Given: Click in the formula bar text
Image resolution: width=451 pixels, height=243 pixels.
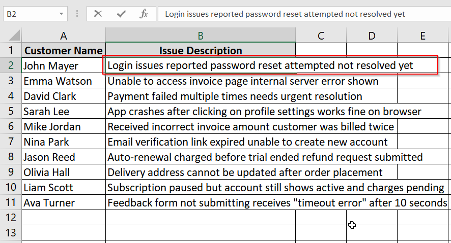Looking at the screenshot, I should click(285, 14).
